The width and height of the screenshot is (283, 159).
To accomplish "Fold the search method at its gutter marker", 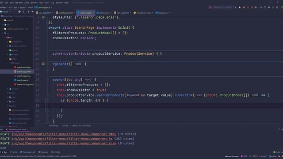I will click(x=47, y=79).
